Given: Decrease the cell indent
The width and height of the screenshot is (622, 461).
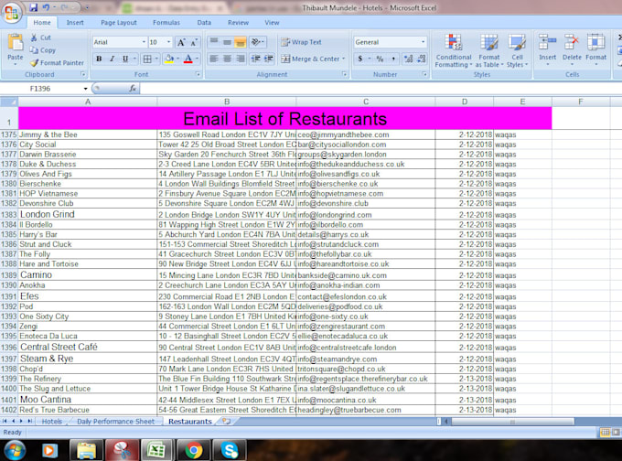Looking at the screenshot, I should pos(256,59).
